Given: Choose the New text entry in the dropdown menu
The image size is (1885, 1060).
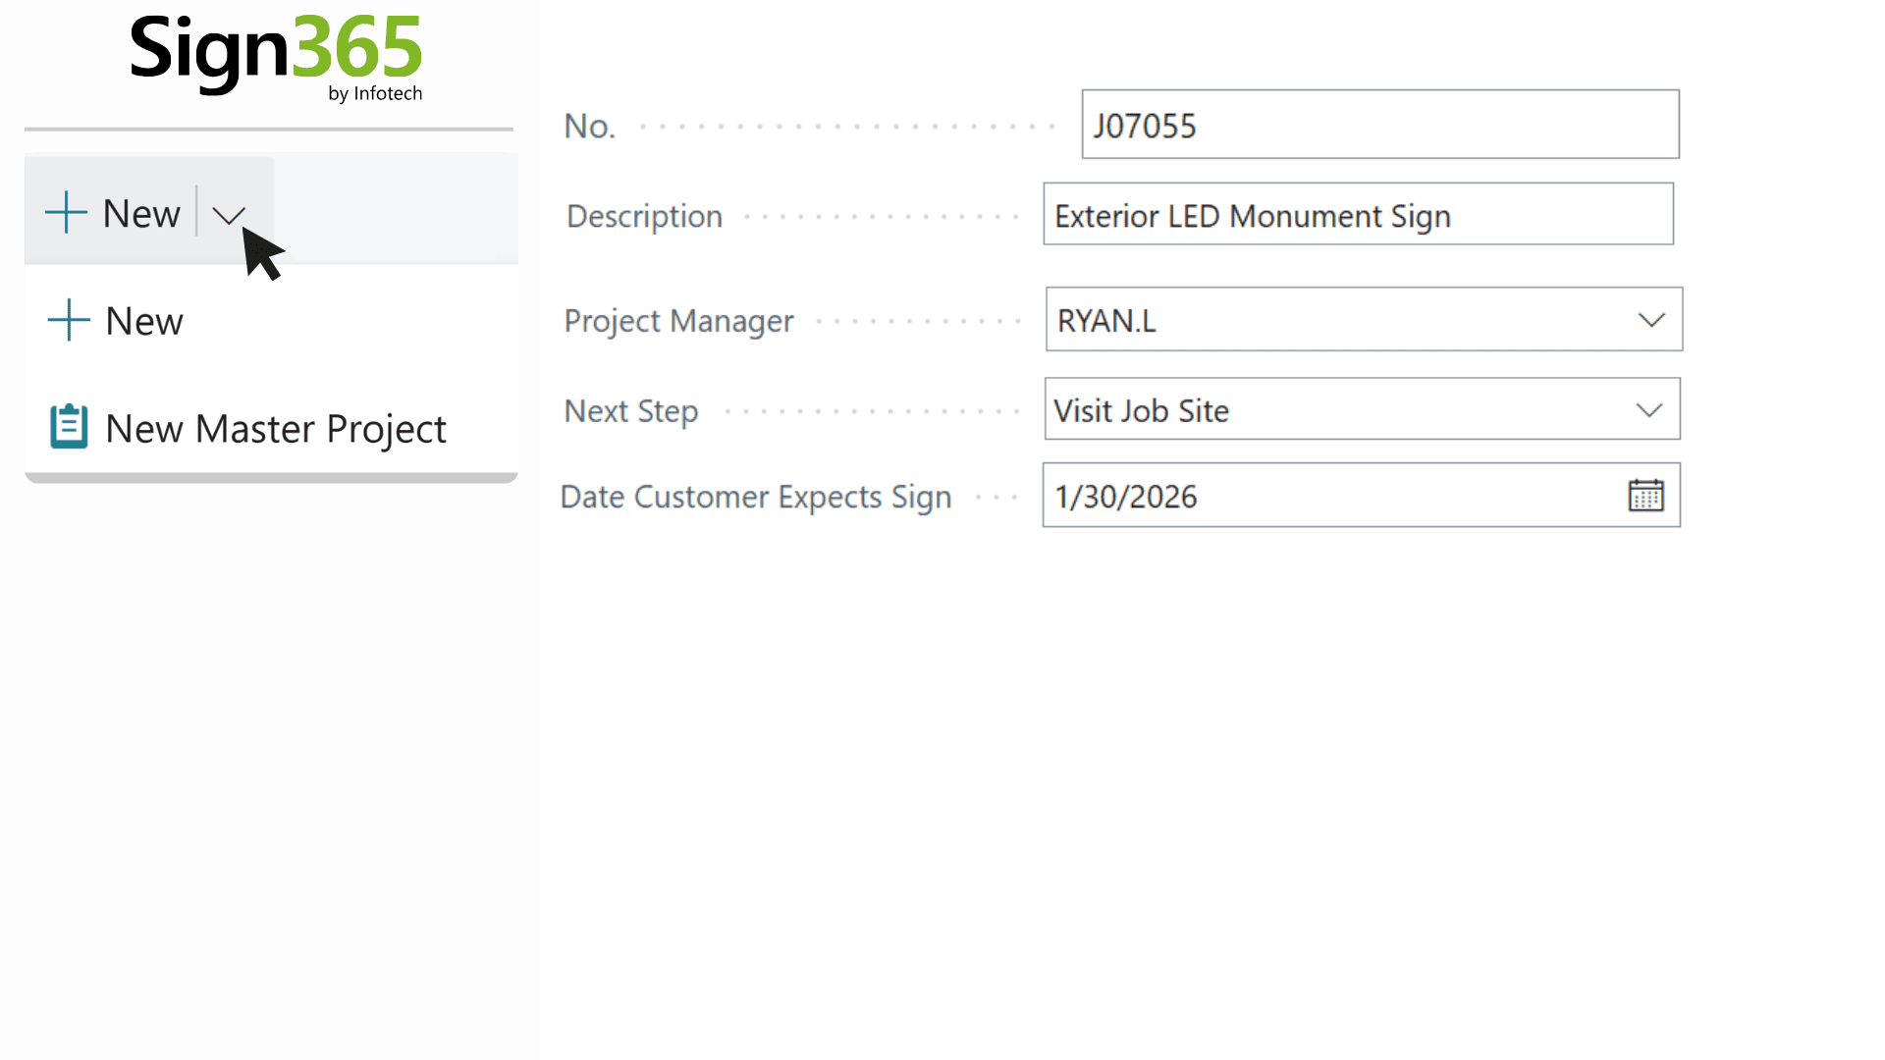Looking at the screenshot, I should [x=144, y=321].
